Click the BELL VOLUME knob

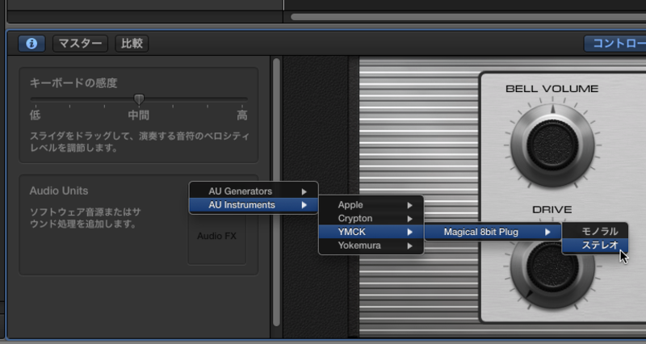[552, 145]
